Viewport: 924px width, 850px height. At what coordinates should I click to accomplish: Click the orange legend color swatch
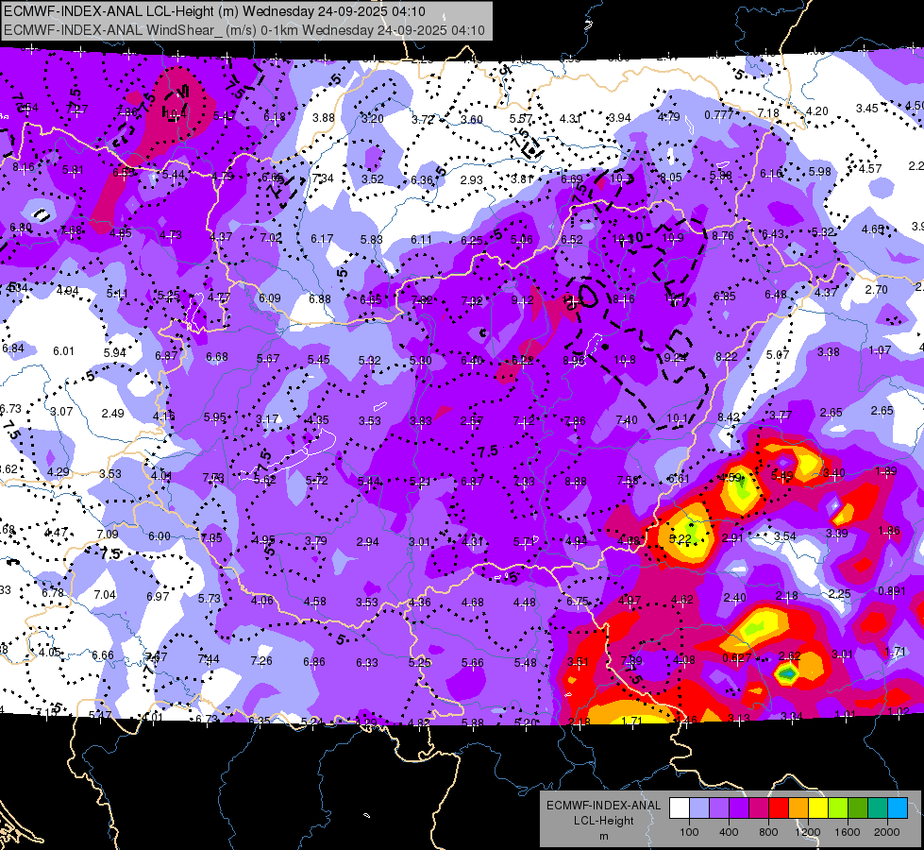[798, 808]
